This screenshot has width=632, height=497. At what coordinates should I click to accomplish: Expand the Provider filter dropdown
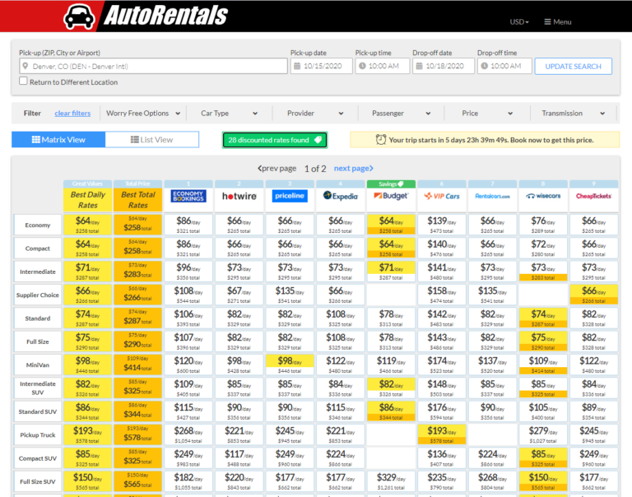click(x=315, y=114)
